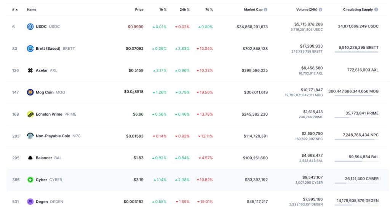Click Balancer price $1.83
This screenshot has width=390, height=213.
pos(138,157)
